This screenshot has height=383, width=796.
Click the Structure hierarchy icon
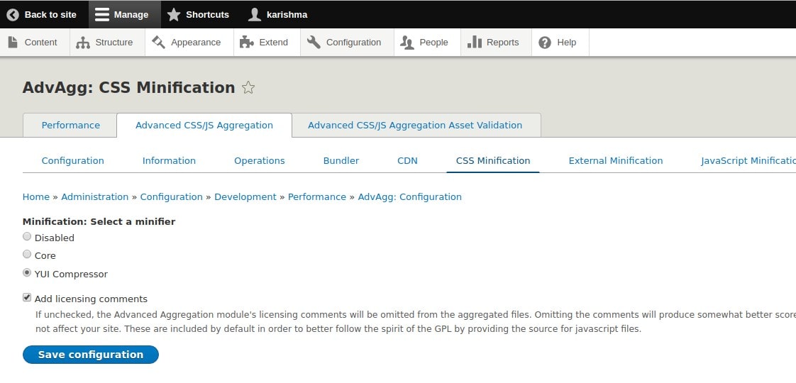[83, 43]
